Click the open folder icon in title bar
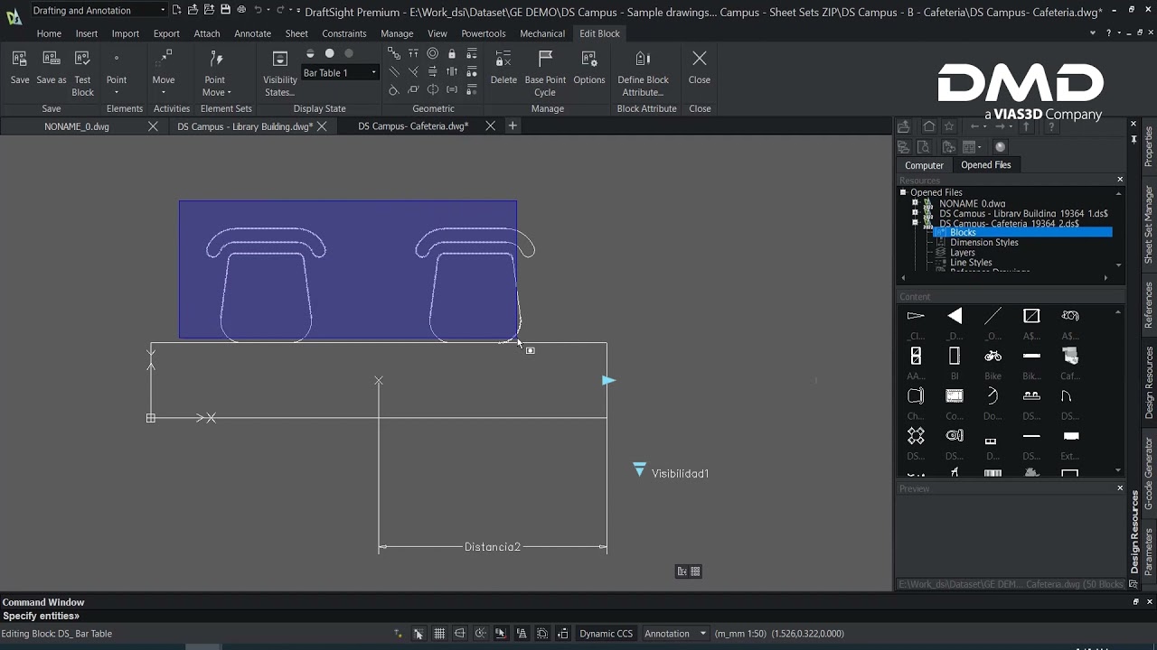 click(x=193, y=10)
